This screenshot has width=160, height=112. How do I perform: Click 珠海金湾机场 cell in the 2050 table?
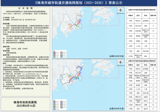click(138, 101)
